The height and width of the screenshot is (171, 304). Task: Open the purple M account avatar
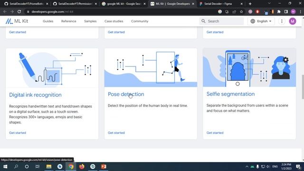tap(293, 21)
